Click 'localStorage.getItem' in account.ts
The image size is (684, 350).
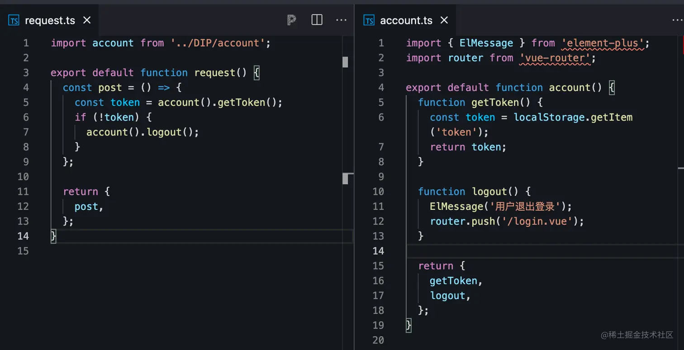pos(573,118)
